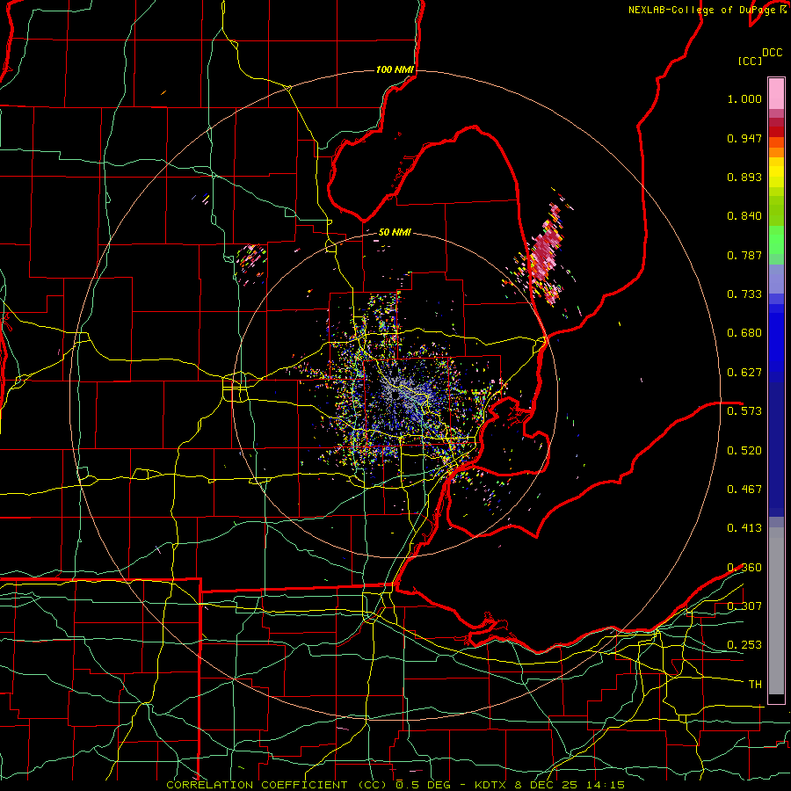This screenshot has width=791, height=791.
Task: Click the Correlation Coefficient caption at bottom
Action: [x=395, y=785]
